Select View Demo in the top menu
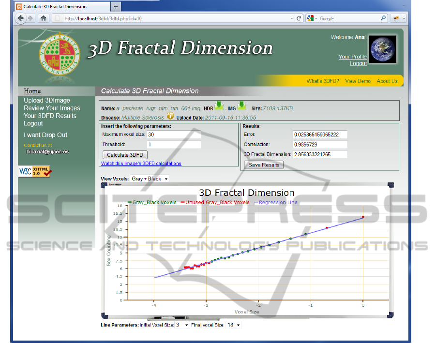Screen dimensions: 436x343 358,81
